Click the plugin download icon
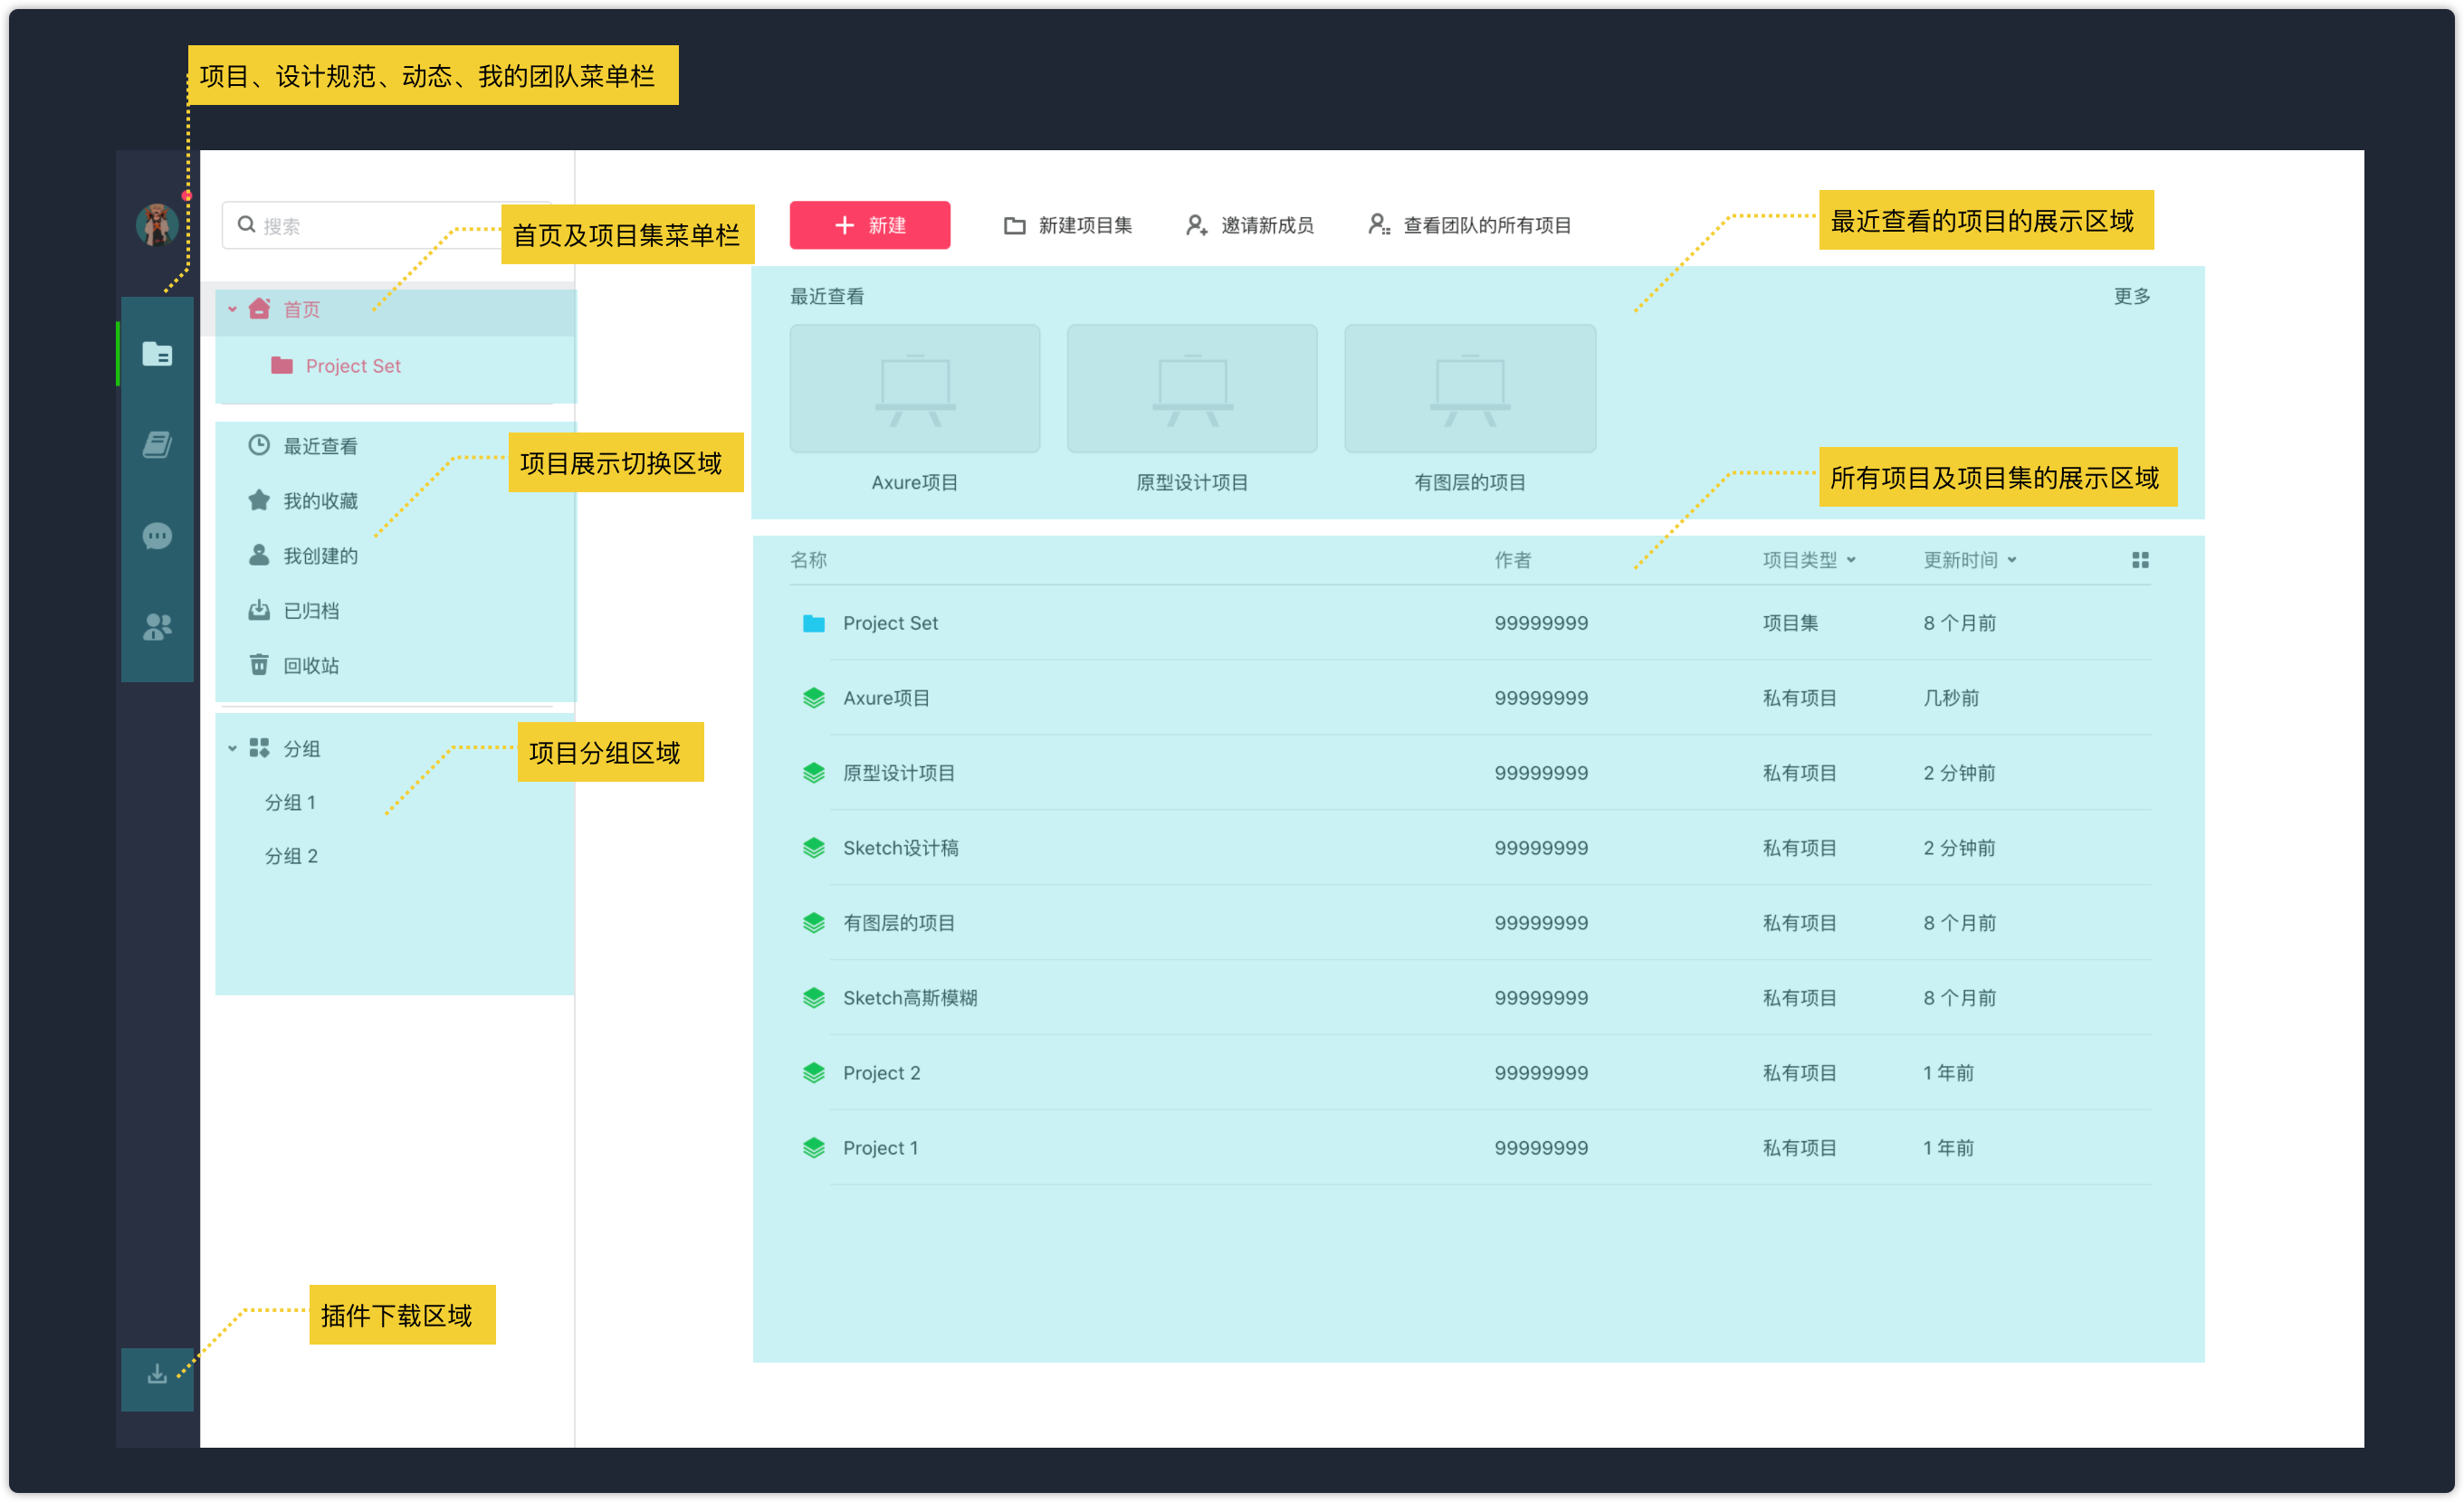This screenshot has height=1502, width=2464. click(157, 1376)
